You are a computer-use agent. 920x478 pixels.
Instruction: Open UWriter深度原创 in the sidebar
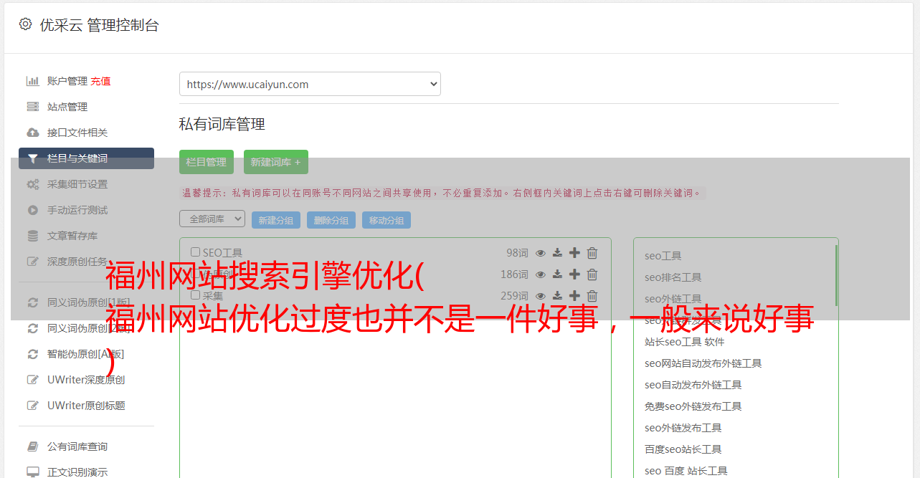[x=86, y=380]
